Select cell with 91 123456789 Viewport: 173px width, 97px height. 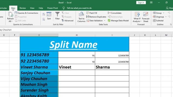39,55
